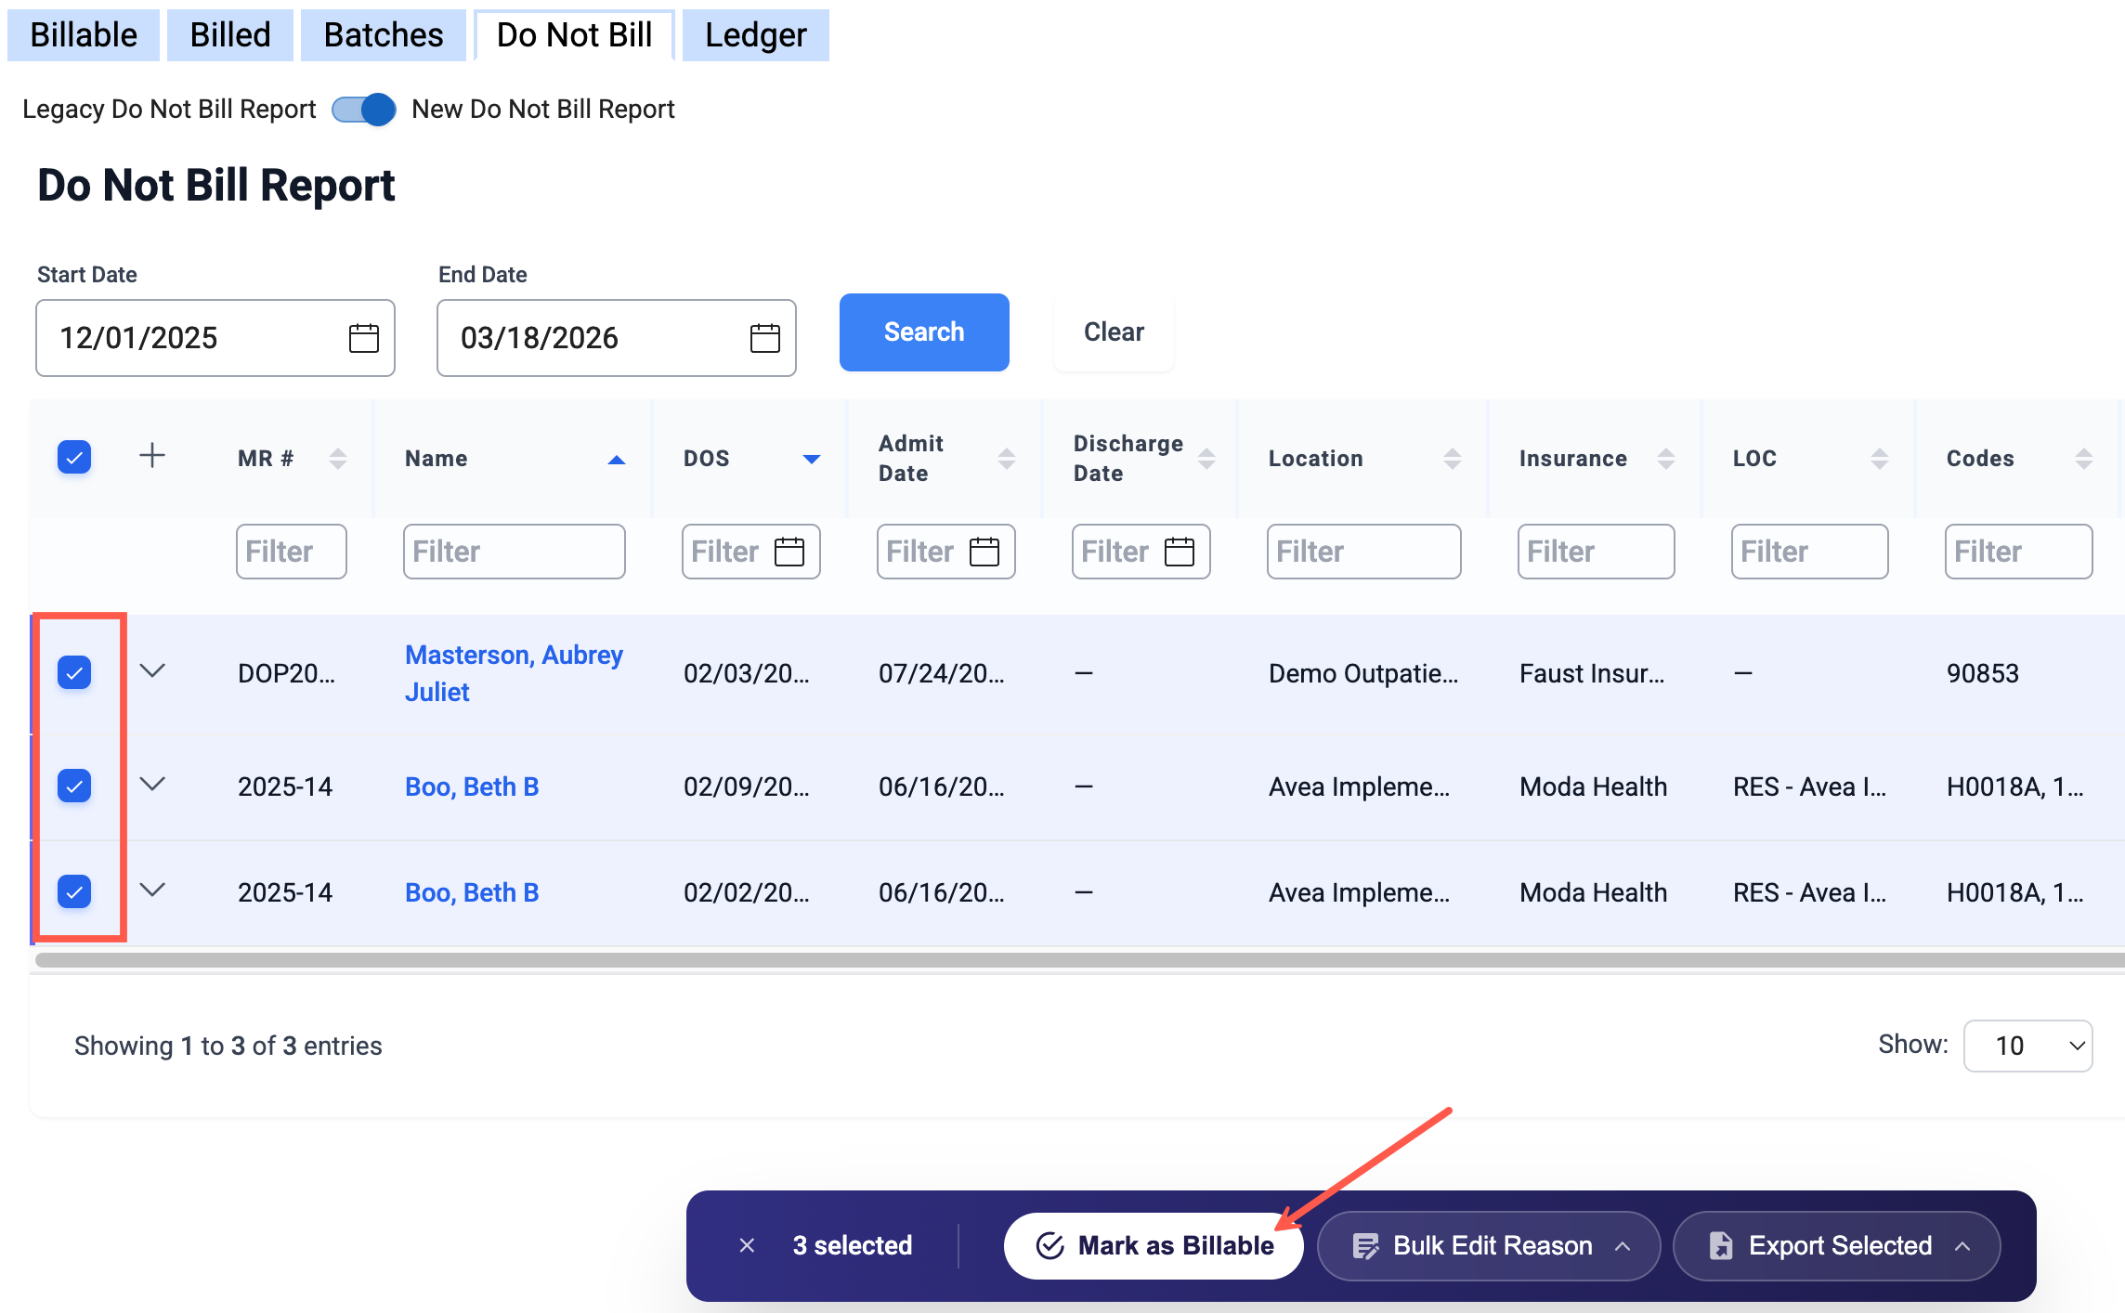Image resolution: width=2125 pixels, height=1313 pixels.
Task: Click the horizontal table scrollbar
Action: 1077,960
